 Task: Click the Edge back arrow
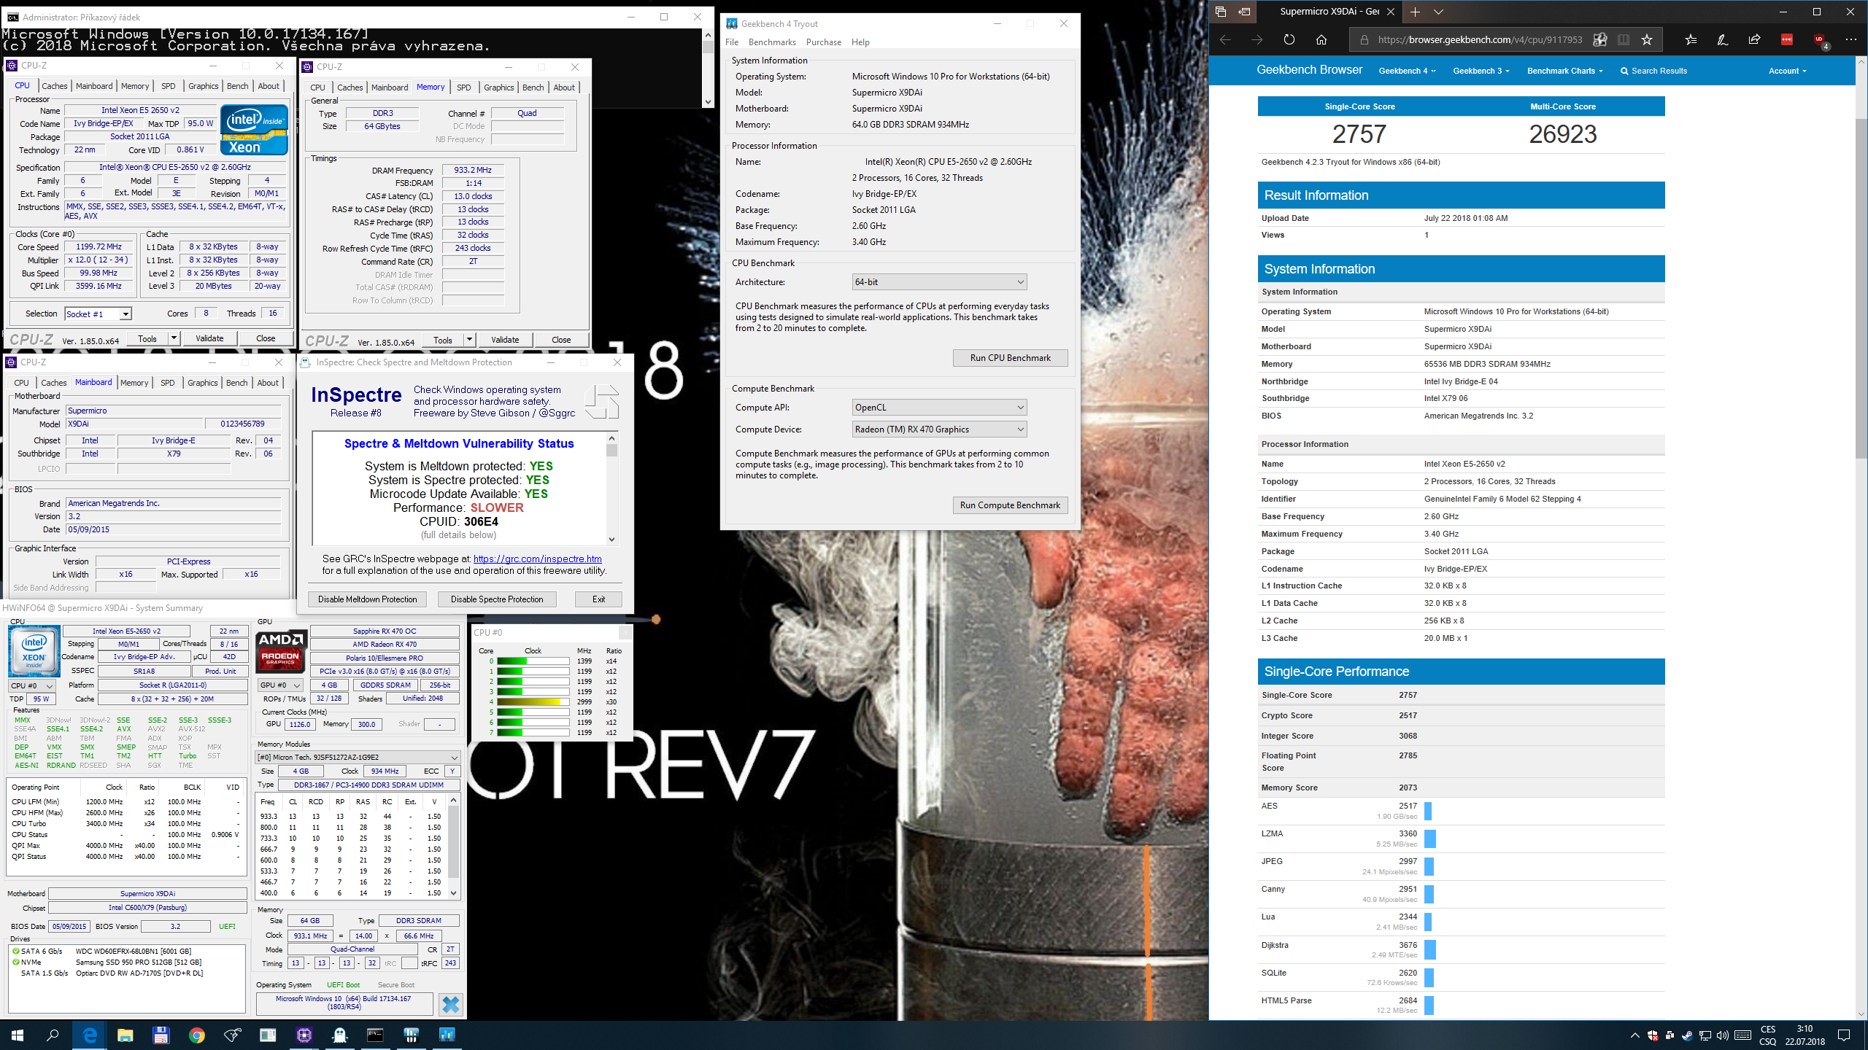point(1225,39)
